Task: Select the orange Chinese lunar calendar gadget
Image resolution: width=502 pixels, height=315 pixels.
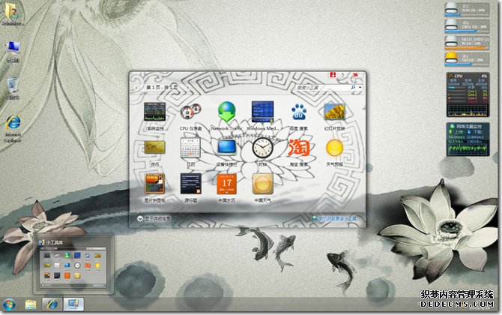Action: (227, 184)
